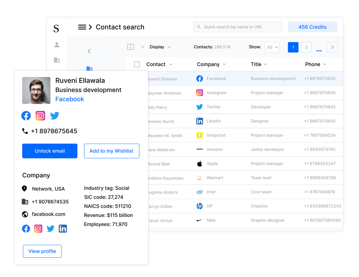The image size is (359, 277).
Task: Click Ruveni Ellawala's profile photo
Action: point(36,90)
